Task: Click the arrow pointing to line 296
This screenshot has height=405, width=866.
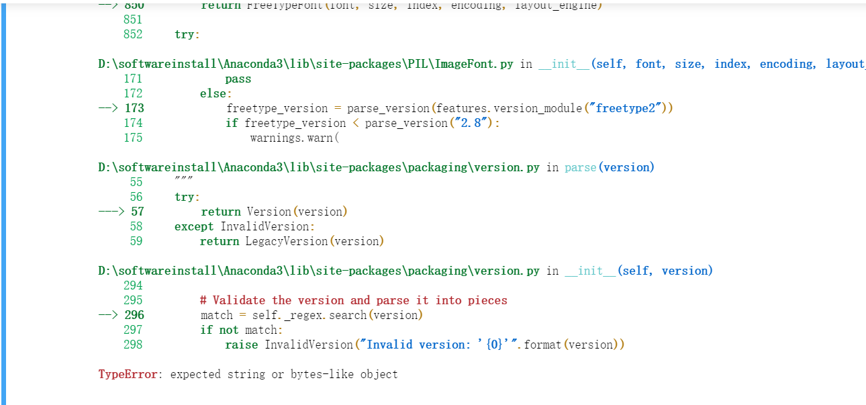Action: pyautogui.click(x=108, y=315)
